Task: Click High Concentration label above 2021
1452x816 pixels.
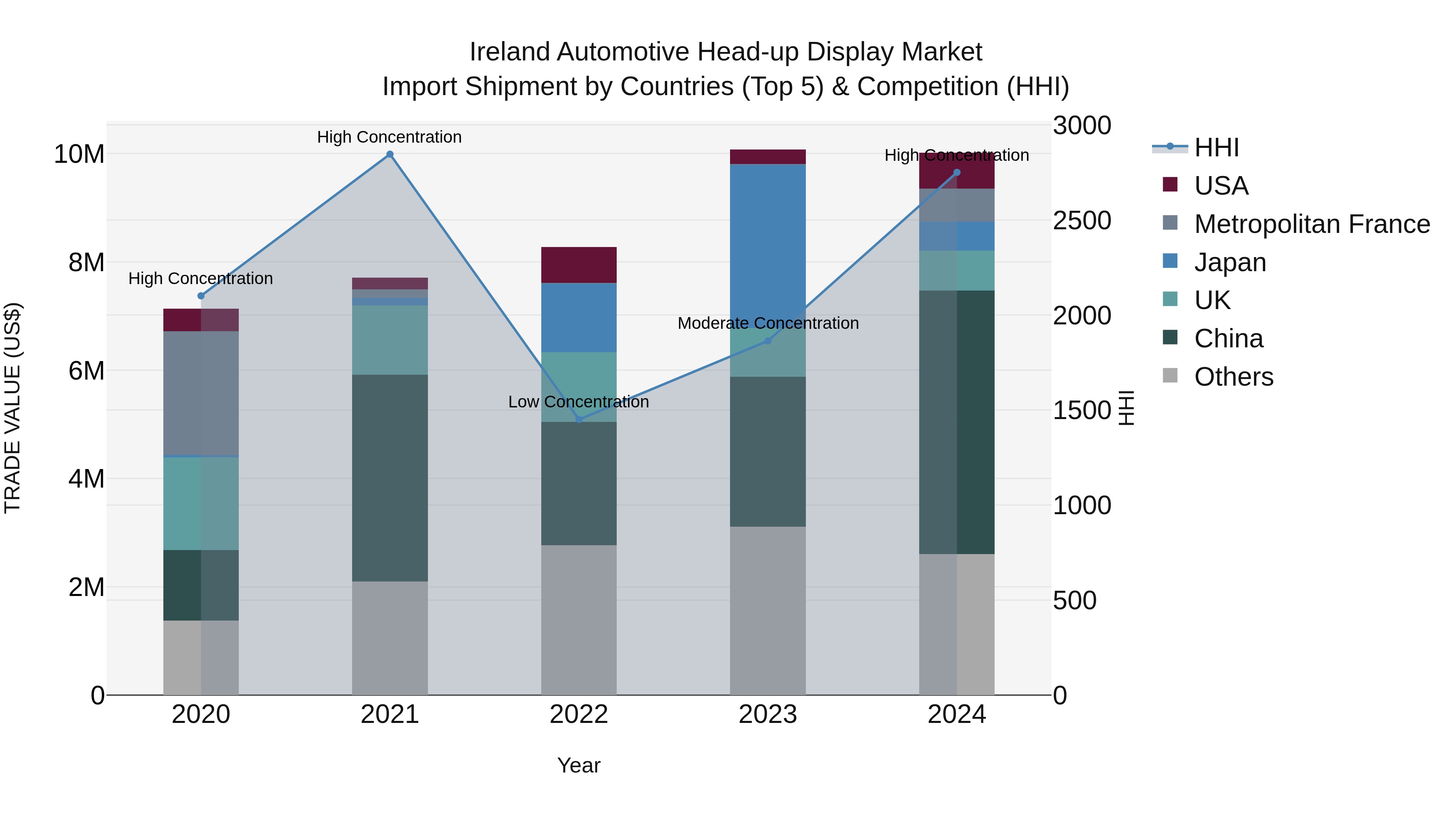Action: coord(390,137)
